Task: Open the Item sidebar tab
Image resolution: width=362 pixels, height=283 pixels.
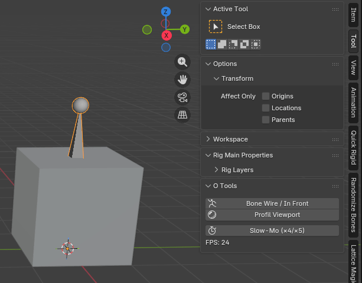Action: tap(353, 15)
